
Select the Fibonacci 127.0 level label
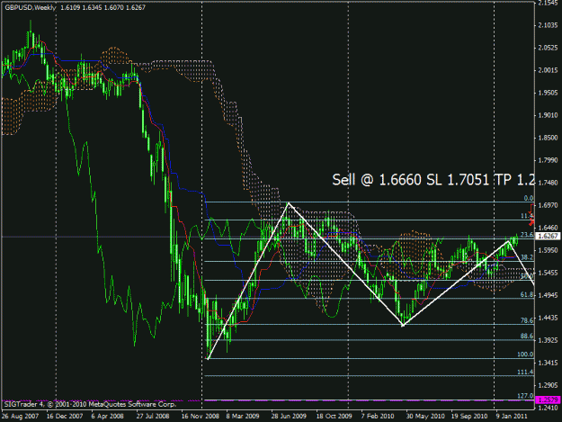[525, 396]
